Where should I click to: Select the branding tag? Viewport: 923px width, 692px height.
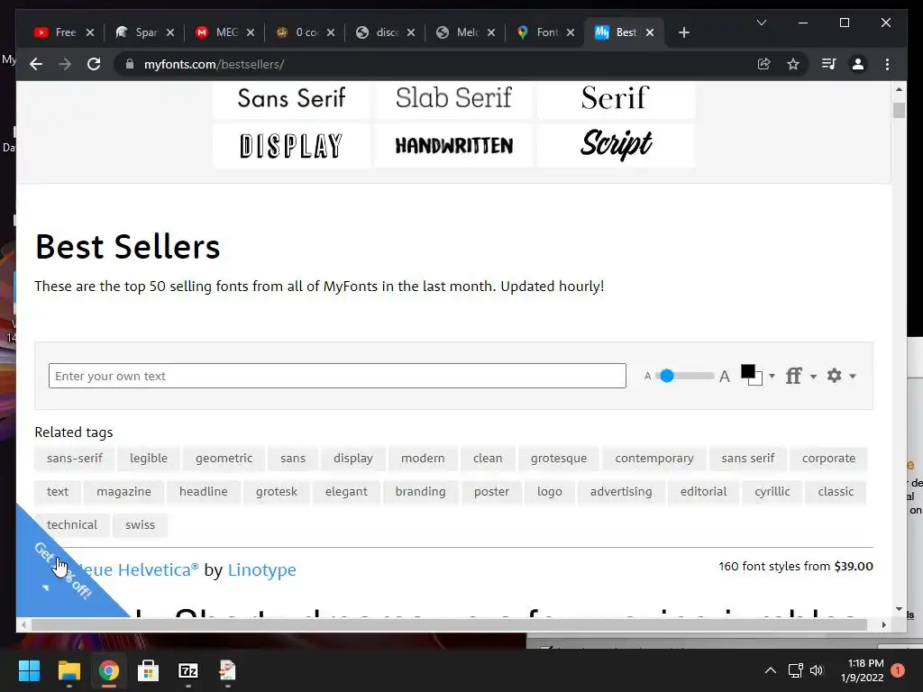pyautogui.click(x=420, y=491)
